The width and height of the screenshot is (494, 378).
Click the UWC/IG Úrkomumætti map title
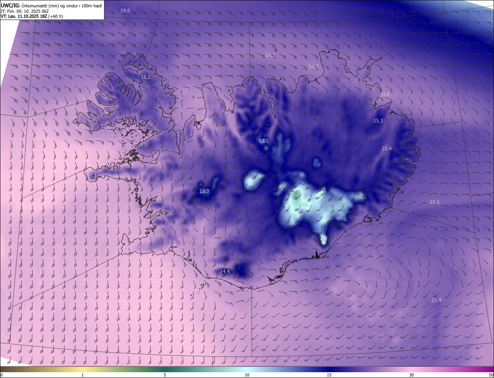click(52, 5)
